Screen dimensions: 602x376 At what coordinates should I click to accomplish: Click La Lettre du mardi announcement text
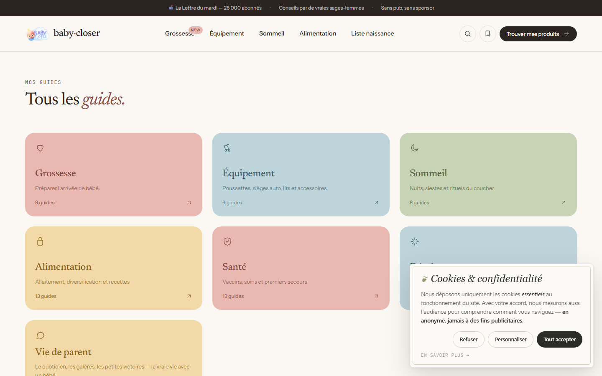coord(218,8)
